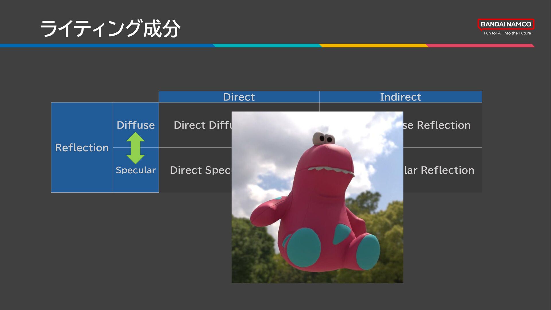Click the teal segment of the divider bar
551x310 pixels.
[267, 46]
